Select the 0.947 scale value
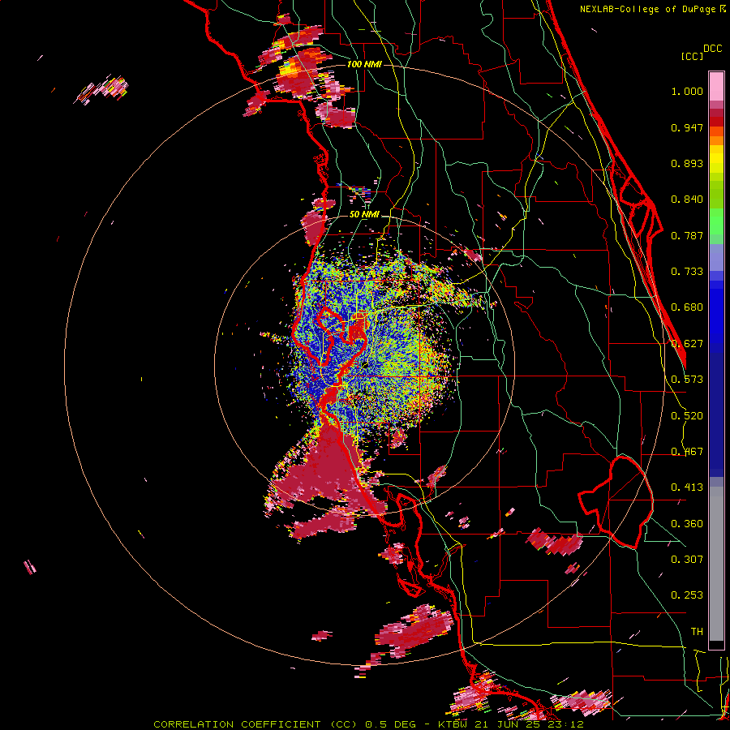This screenshot has width=730, height=730. tap(687, 127)
